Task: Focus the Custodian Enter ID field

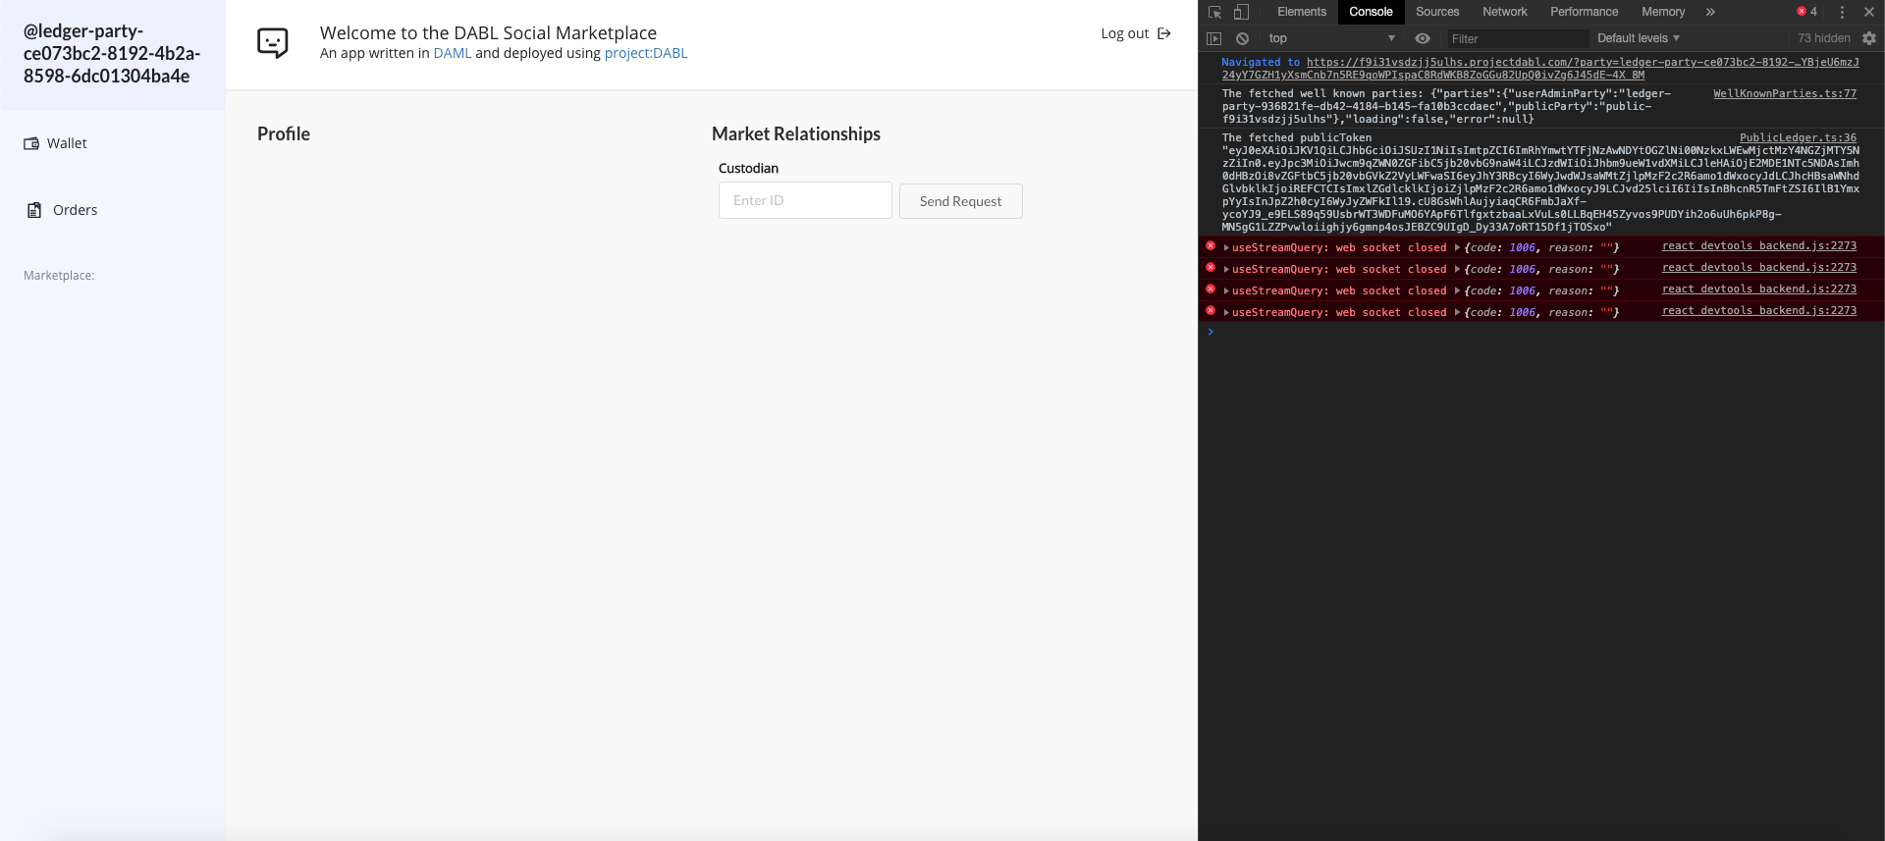Action: click(805, 200)
